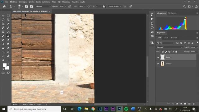199x112 pixels.
Task: Switch to the Tracciati tab
Action: pos(174,38)
